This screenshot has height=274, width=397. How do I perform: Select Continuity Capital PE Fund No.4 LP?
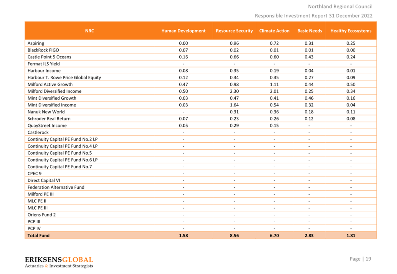click(62, 146)
